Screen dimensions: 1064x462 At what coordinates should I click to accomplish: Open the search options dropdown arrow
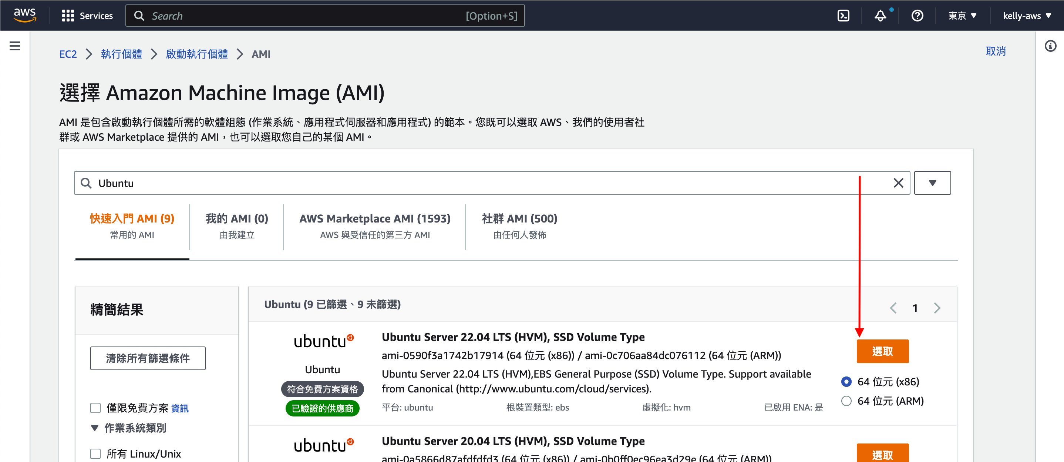click(x=932, y=183)
